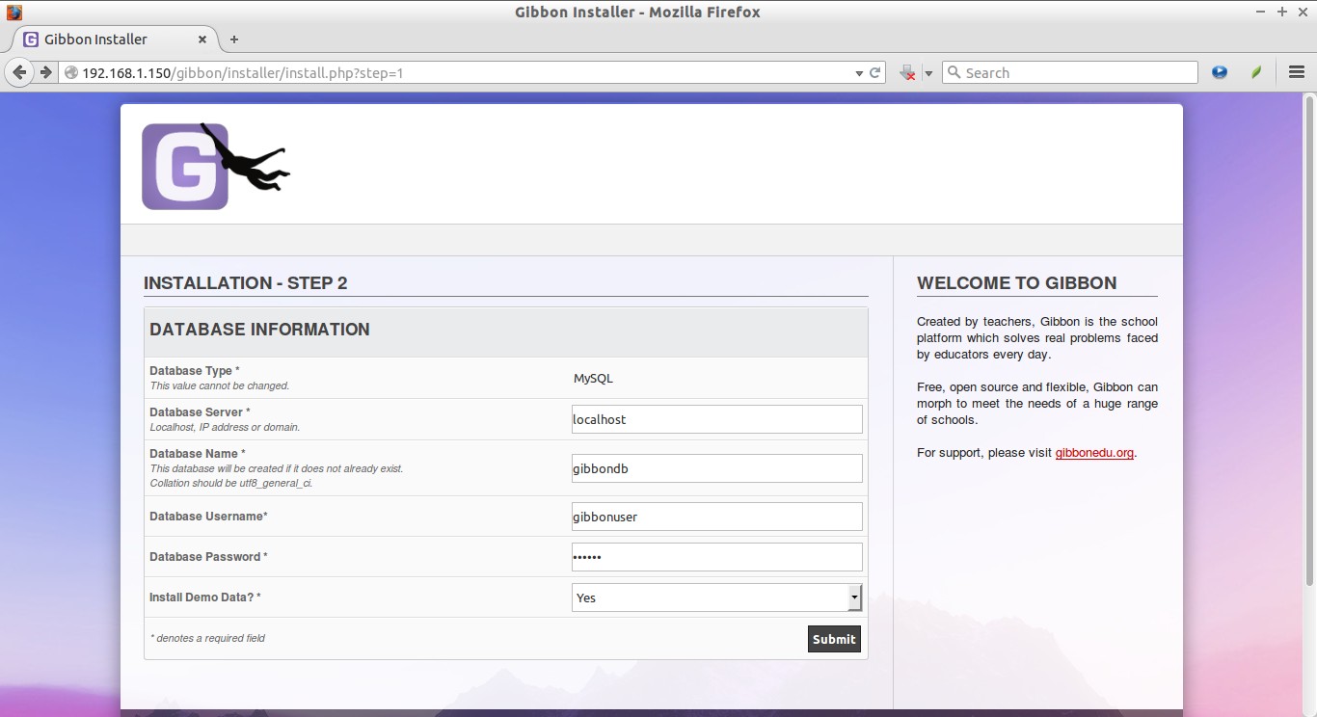Visit the gibbonedu.org support link
The height and width of the screenshot is (717, 1317).
1094,453
